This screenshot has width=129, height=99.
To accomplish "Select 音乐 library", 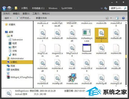I will [13, 55].
